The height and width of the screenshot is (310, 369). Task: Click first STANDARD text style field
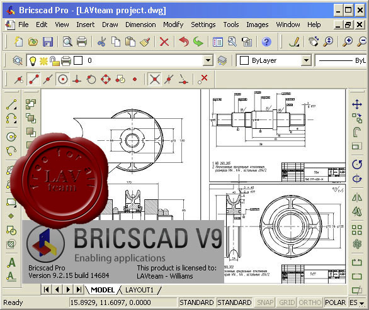click(x=196, y=302)
